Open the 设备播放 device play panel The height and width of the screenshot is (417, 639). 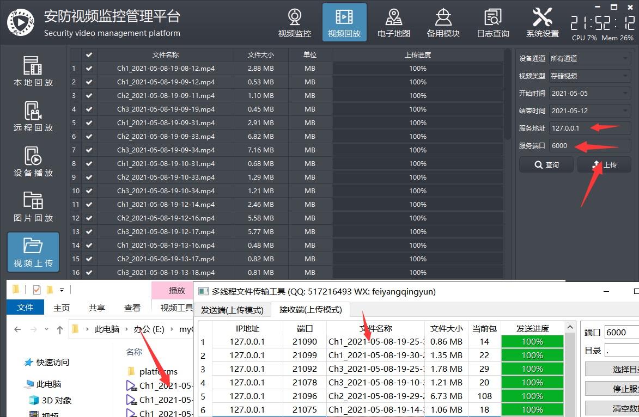33,161
